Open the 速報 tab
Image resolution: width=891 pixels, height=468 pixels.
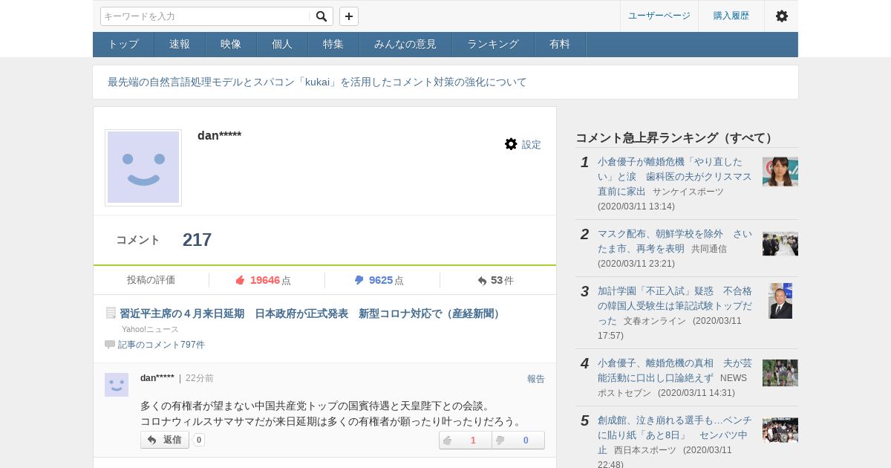tap(180, 45)
